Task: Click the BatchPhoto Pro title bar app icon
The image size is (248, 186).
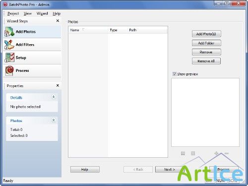Action: click(5, 4)
